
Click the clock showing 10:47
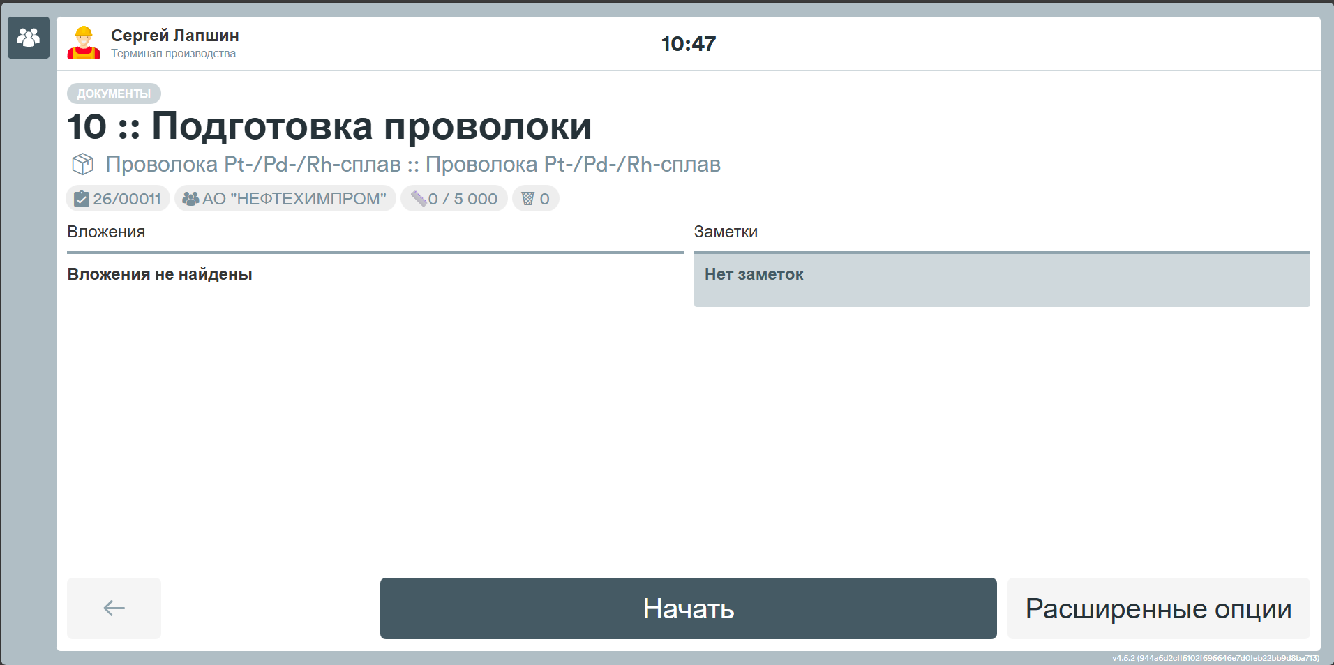pos(689,44)
